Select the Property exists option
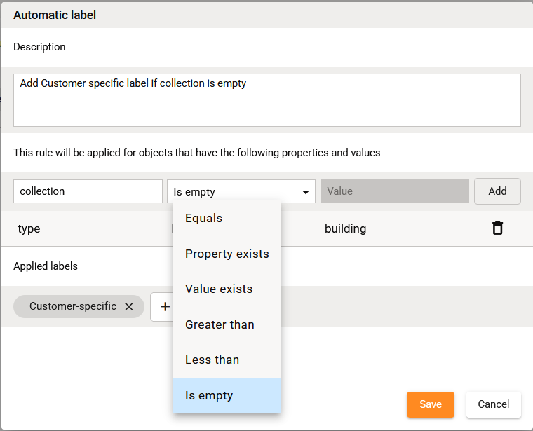The width and height of the screenshot is (533, 431). click(227, 254)
